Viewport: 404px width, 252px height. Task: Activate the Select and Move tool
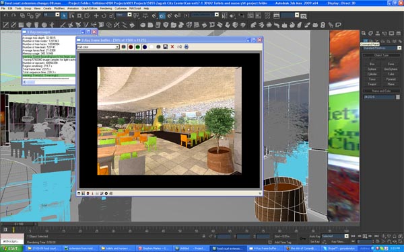tap(96, 16)
